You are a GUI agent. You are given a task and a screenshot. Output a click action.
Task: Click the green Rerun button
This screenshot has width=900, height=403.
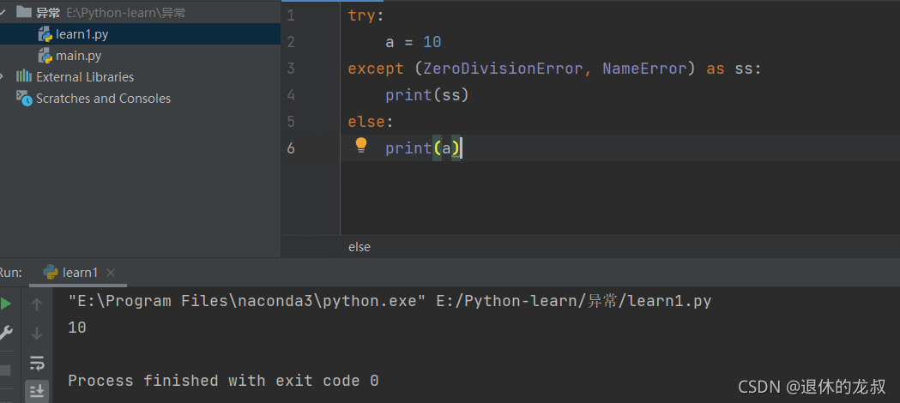point(5,304)
